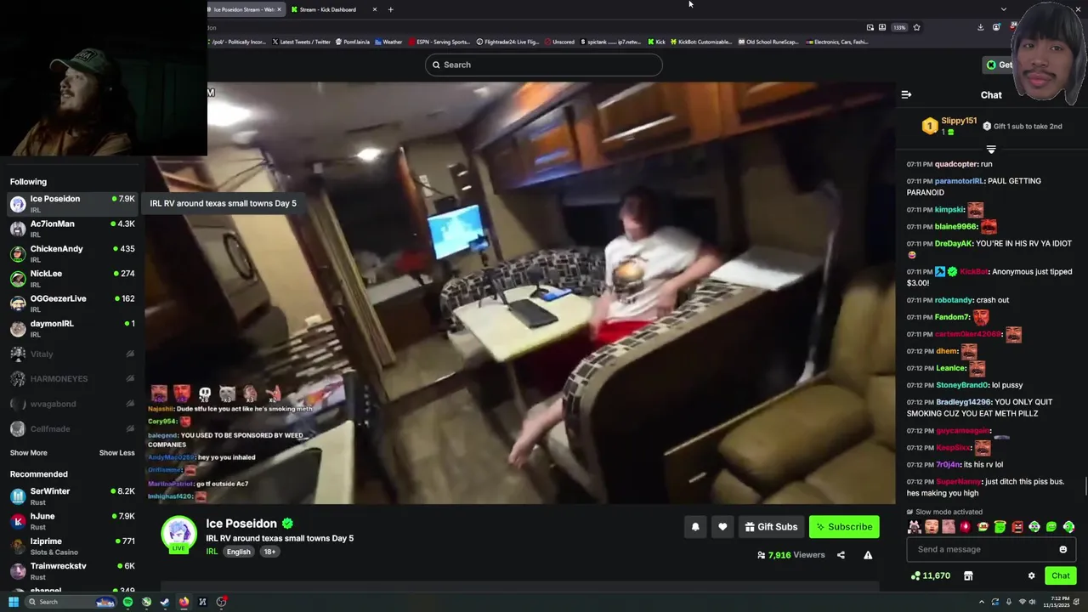Click username paramotorIRL in chat
This screenshot has height=612, width=1088.
pos(959,181)
